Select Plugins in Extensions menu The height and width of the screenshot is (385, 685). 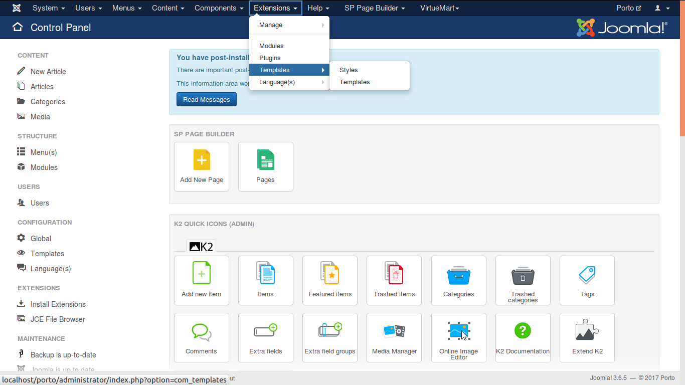tap(289, 58)
